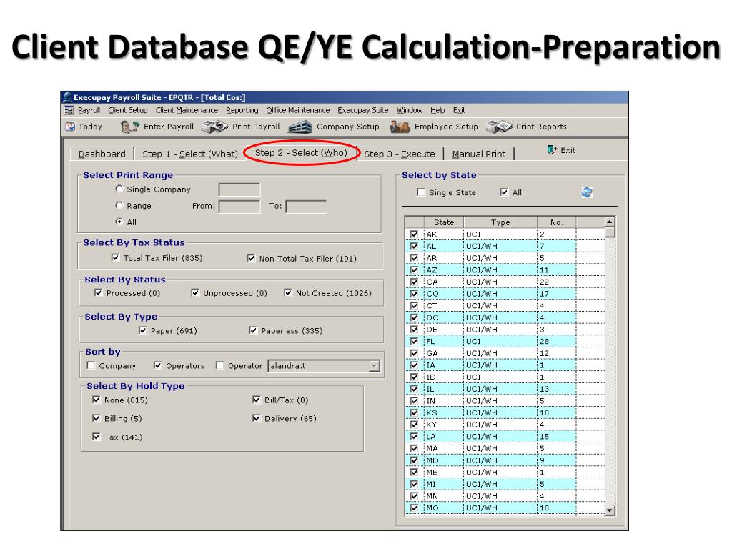Click the Print Reports toolbar label
This screenshot has width=732, height=549.
tap(541, 127)
